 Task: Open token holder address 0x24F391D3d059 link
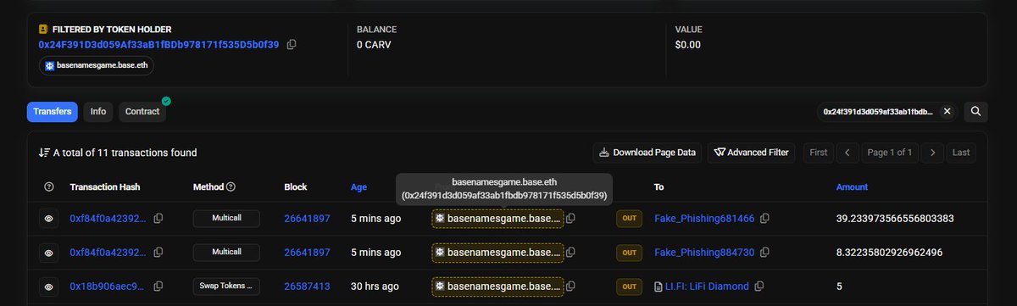(x=158, y=45)
